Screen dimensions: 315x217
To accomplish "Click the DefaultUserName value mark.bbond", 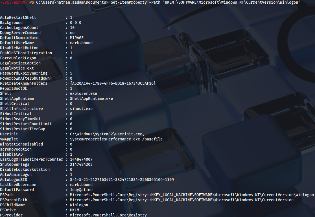I will pyautogui.click(x=81, y=43).
